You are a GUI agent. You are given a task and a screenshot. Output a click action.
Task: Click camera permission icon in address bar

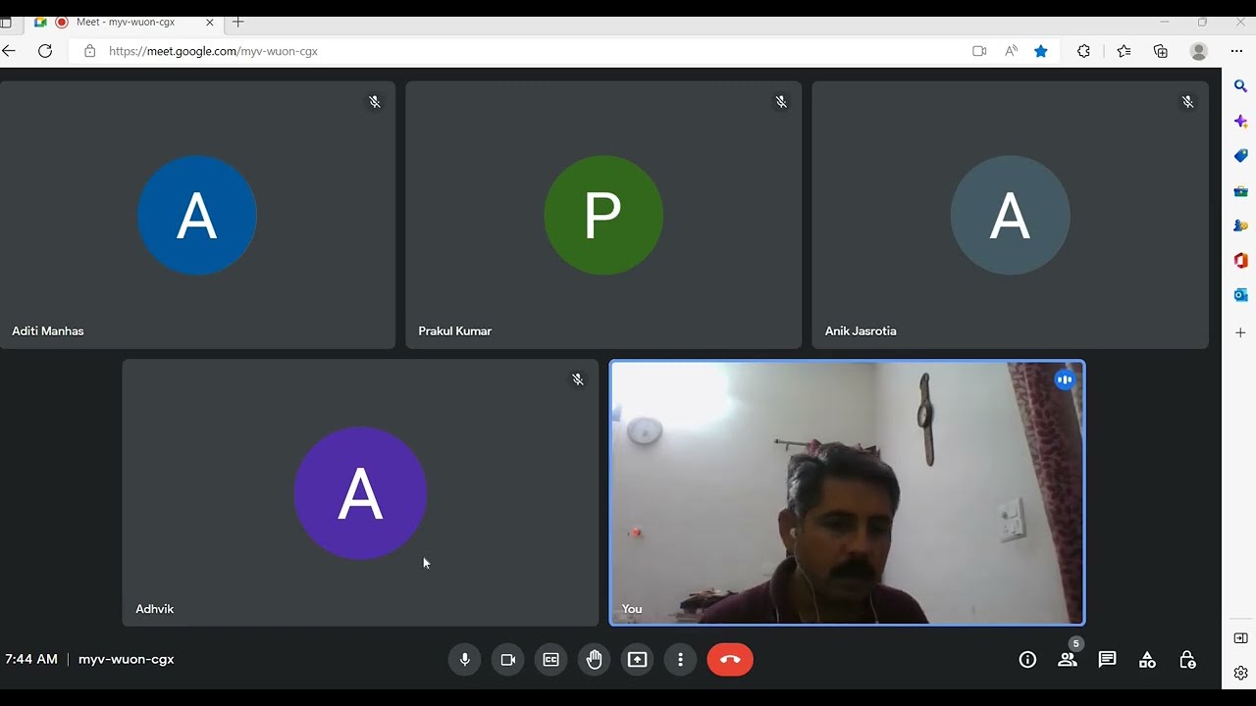click(x=979, y=51)
